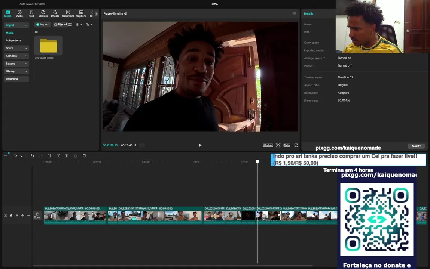The width and height of the screenshot is (430, 269).
Task: Click the 06:00 mark on ruler
Action: (x=146, y=162)
